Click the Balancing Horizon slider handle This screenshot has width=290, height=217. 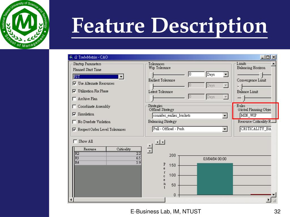261,75
